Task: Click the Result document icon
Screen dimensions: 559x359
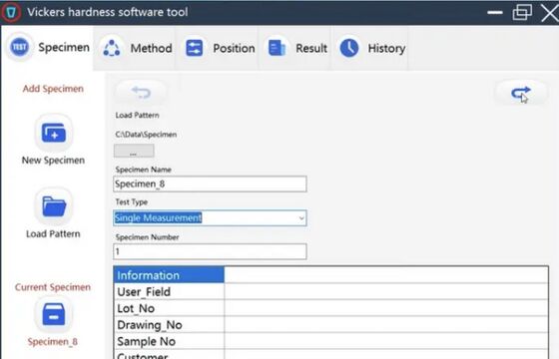Action: coord(277,48)
